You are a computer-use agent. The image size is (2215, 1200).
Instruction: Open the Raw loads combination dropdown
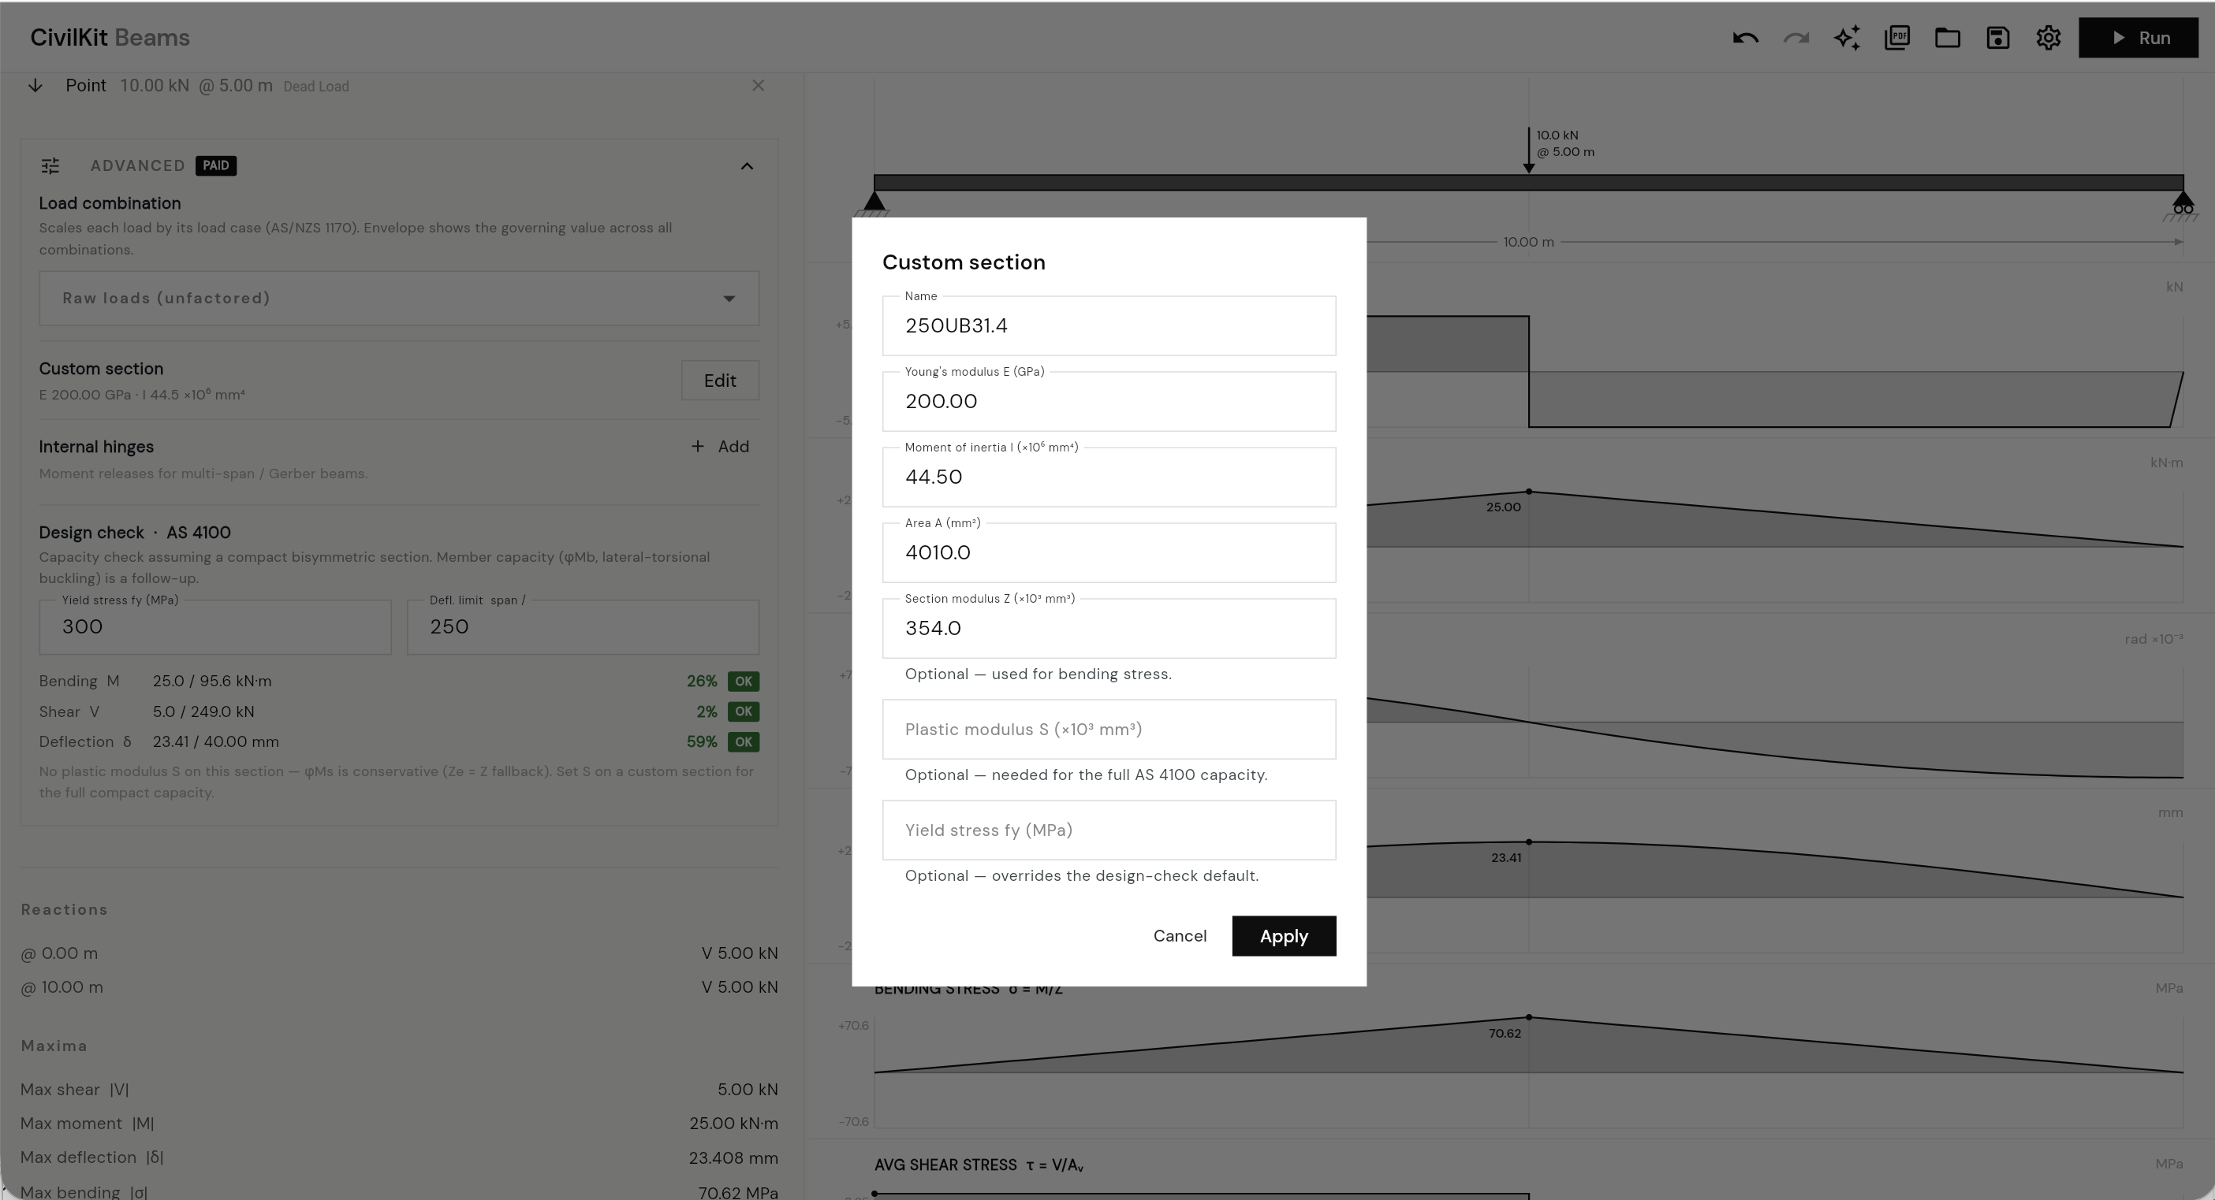(x=399, y=298)
